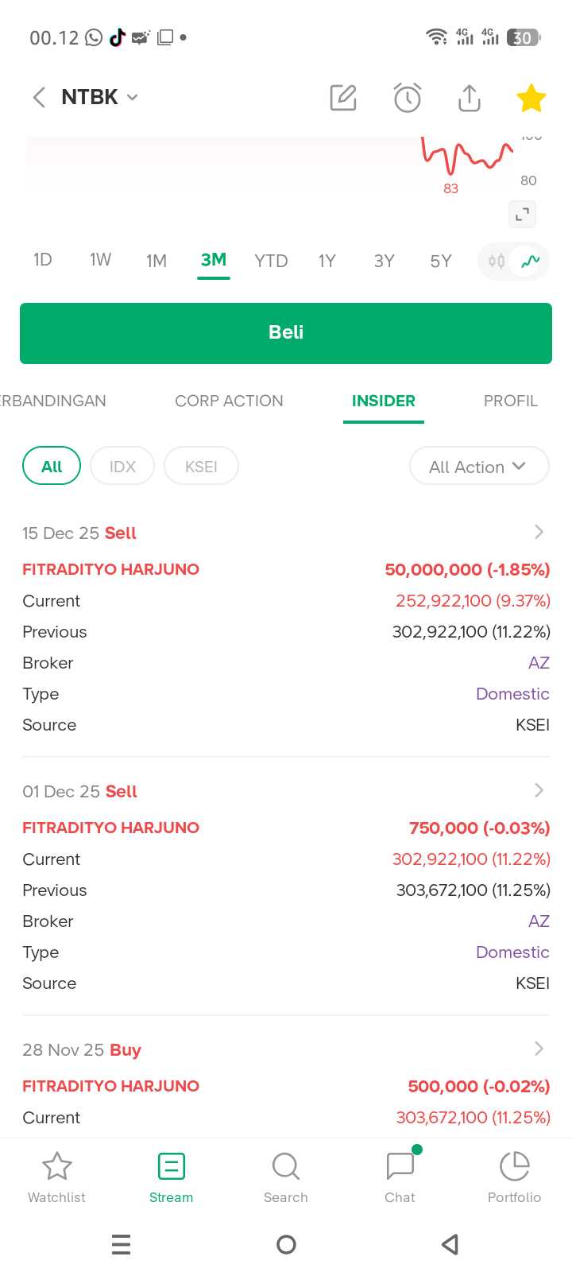This screenshot has height=1272, width=572.
Task: Expand the chart to fullscreen
Action: point(522,214)
